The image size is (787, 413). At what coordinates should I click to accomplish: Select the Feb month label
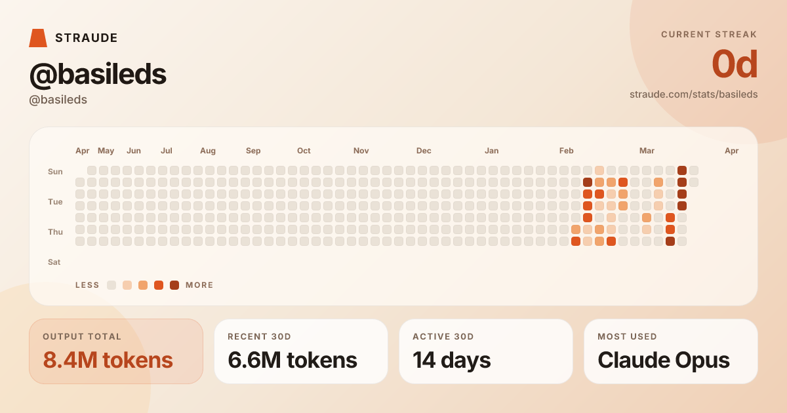click(x=567, y=151)
